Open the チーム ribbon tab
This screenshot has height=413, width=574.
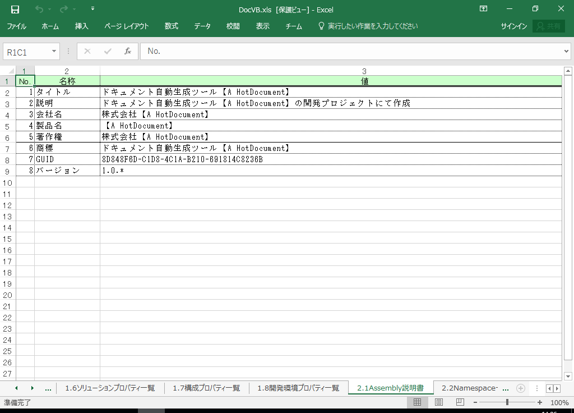click(x=294, y=26)
